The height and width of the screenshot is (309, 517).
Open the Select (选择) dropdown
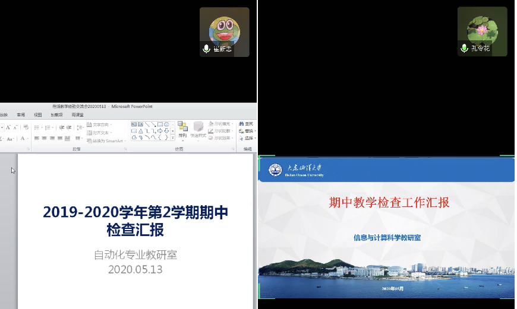point(247,138)
